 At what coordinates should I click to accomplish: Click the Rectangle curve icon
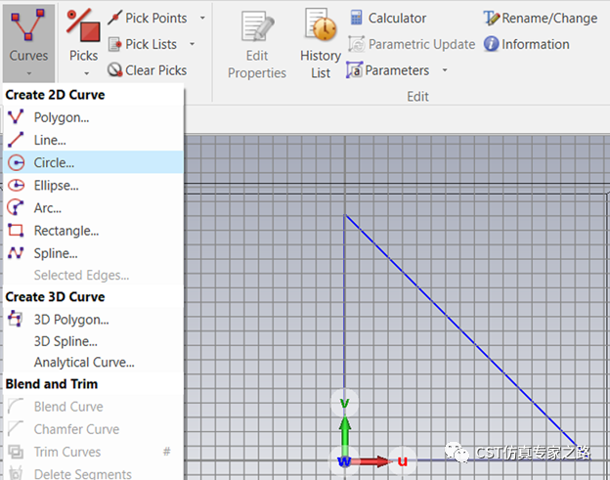pos(16,231)
